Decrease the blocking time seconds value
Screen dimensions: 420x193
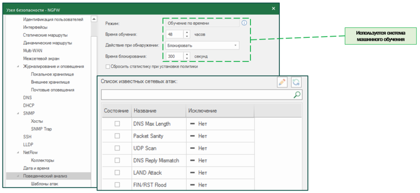click(187, 58)
